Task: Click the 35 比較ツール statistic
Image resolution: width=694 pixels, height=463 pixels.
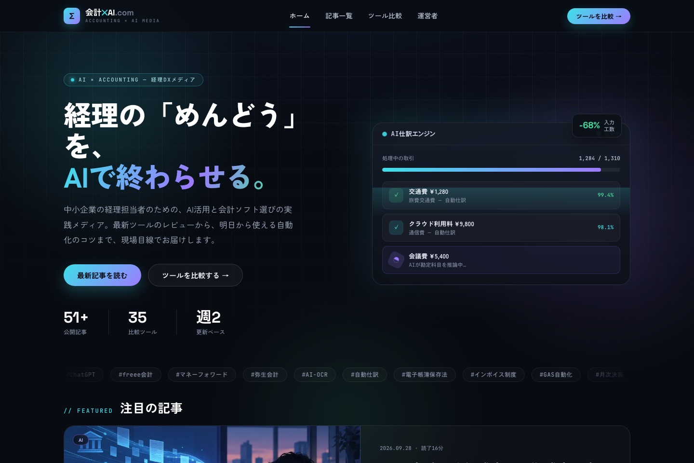Action: click(x=143, y=322)
